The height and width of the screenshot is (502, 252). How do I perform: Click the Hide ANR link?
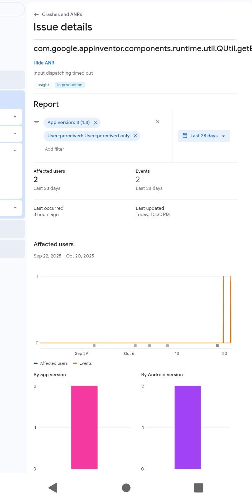44,63
